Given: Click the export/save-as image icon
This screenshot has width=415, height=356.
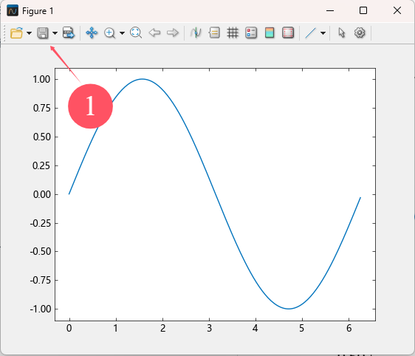Looking at the screenshot, I should 69,32.
